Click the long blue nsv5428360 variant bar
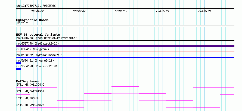This screenshot has width=242, height=111. (125, 58)
